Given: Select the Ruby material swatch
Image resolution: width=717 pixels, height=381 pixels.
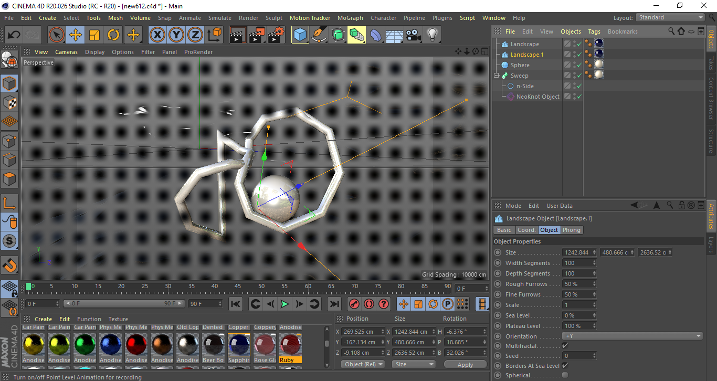Looking at the screenshot, I should [x=290, y=344].
